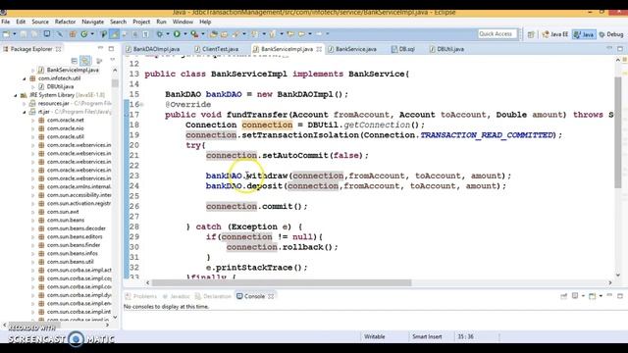
Task: Select BankServiceImpl.java in Package Explorer
Action: (x=73, y=70)
